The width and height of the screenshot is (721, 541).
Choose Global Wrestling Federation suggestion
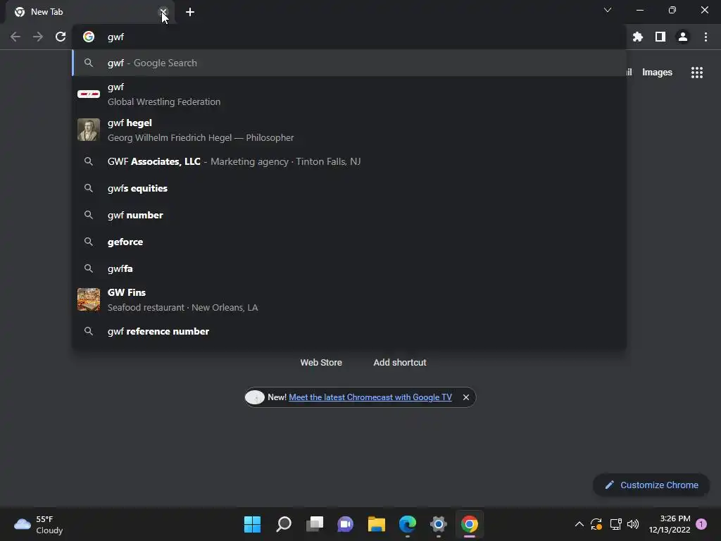click(349, 94)
